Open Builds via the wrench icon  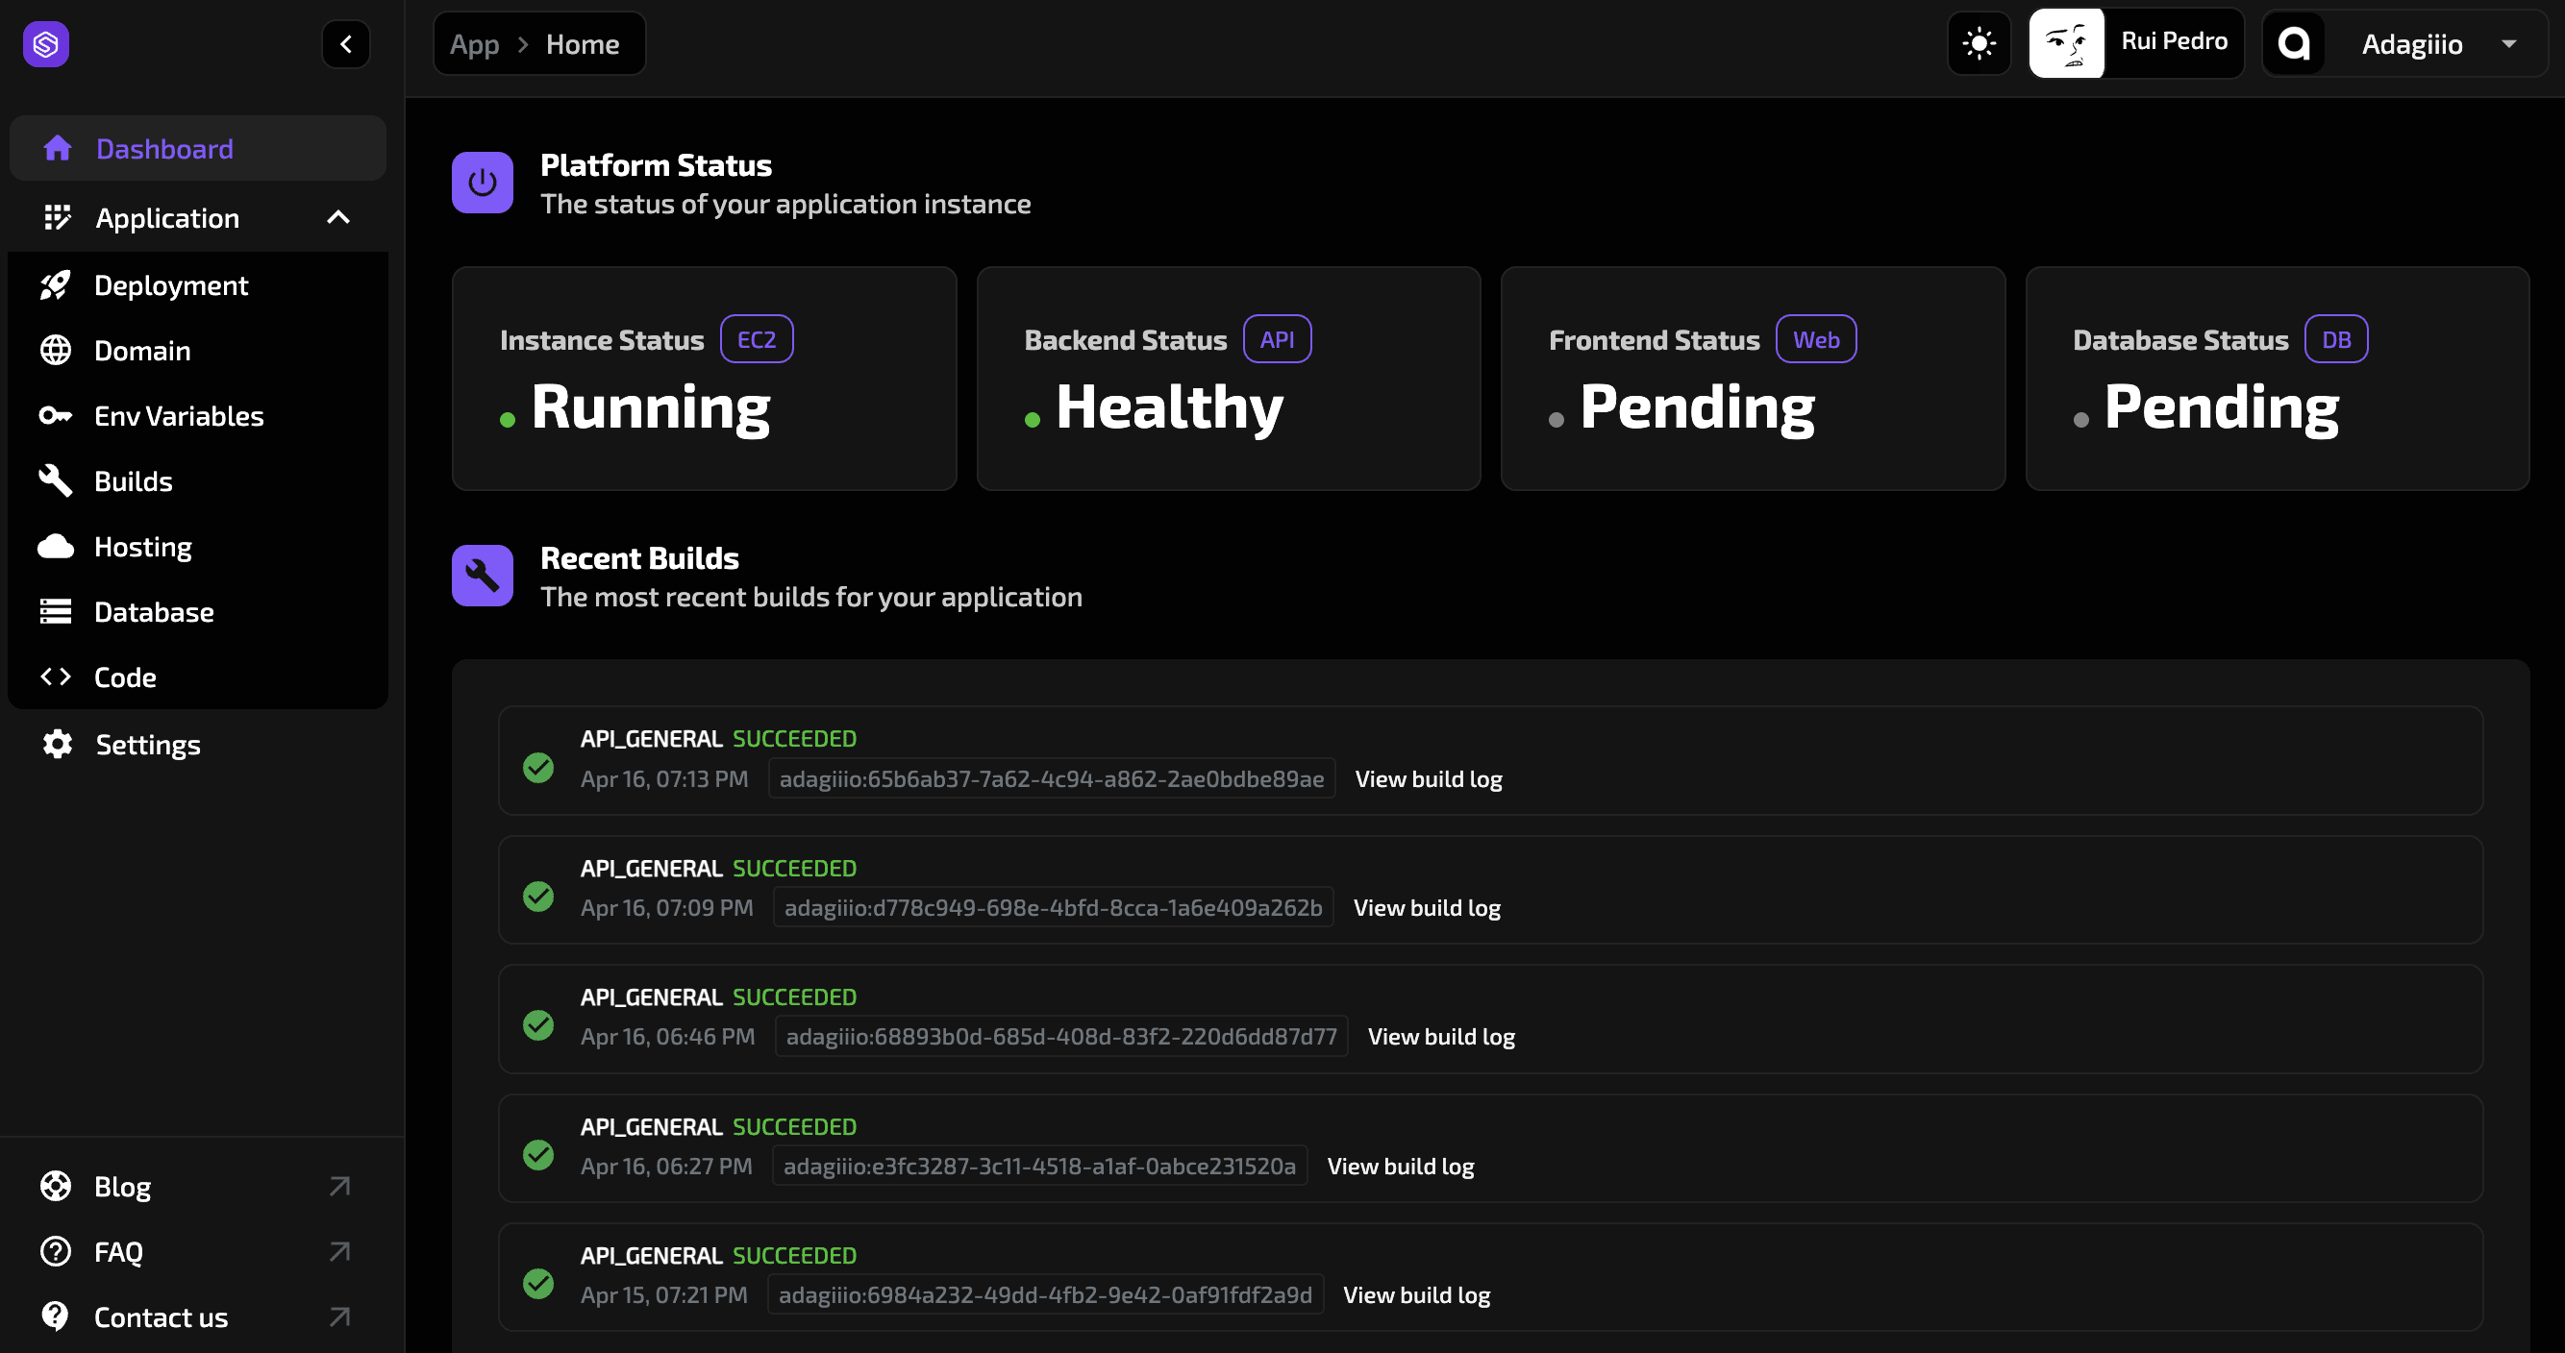[55, 480]
